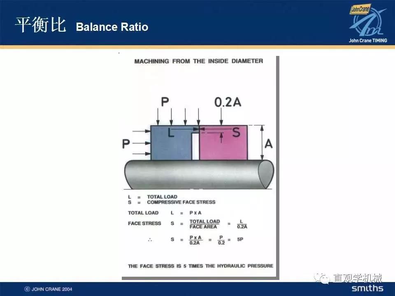Click the John Crane TIMING logo
395x296 pixels.
tap(367, 23)
